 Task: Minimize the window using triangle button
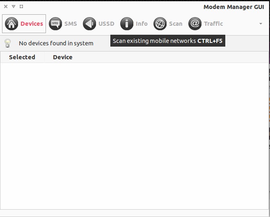coord(14,7)
